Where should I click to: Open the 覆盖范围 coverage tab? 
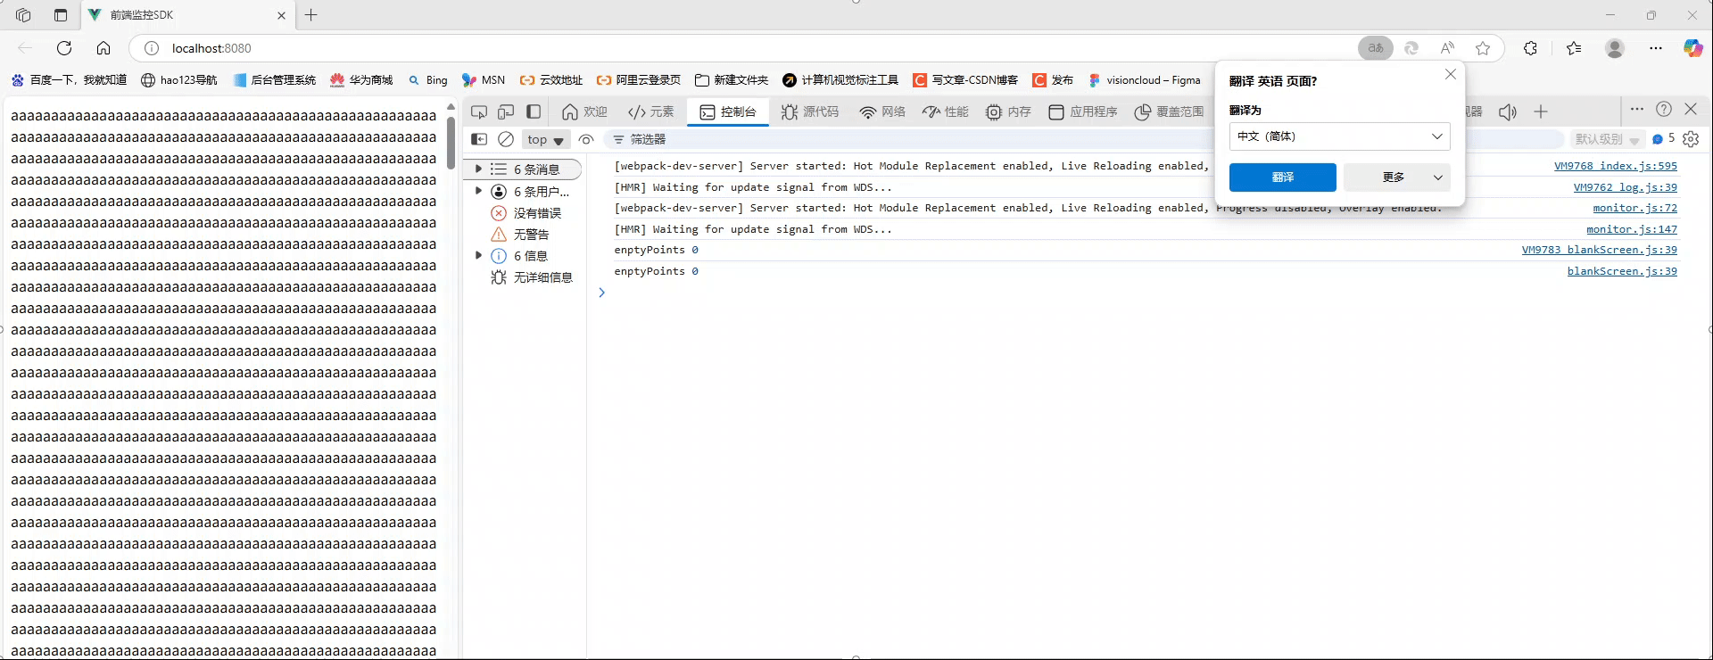point(1169,111)
